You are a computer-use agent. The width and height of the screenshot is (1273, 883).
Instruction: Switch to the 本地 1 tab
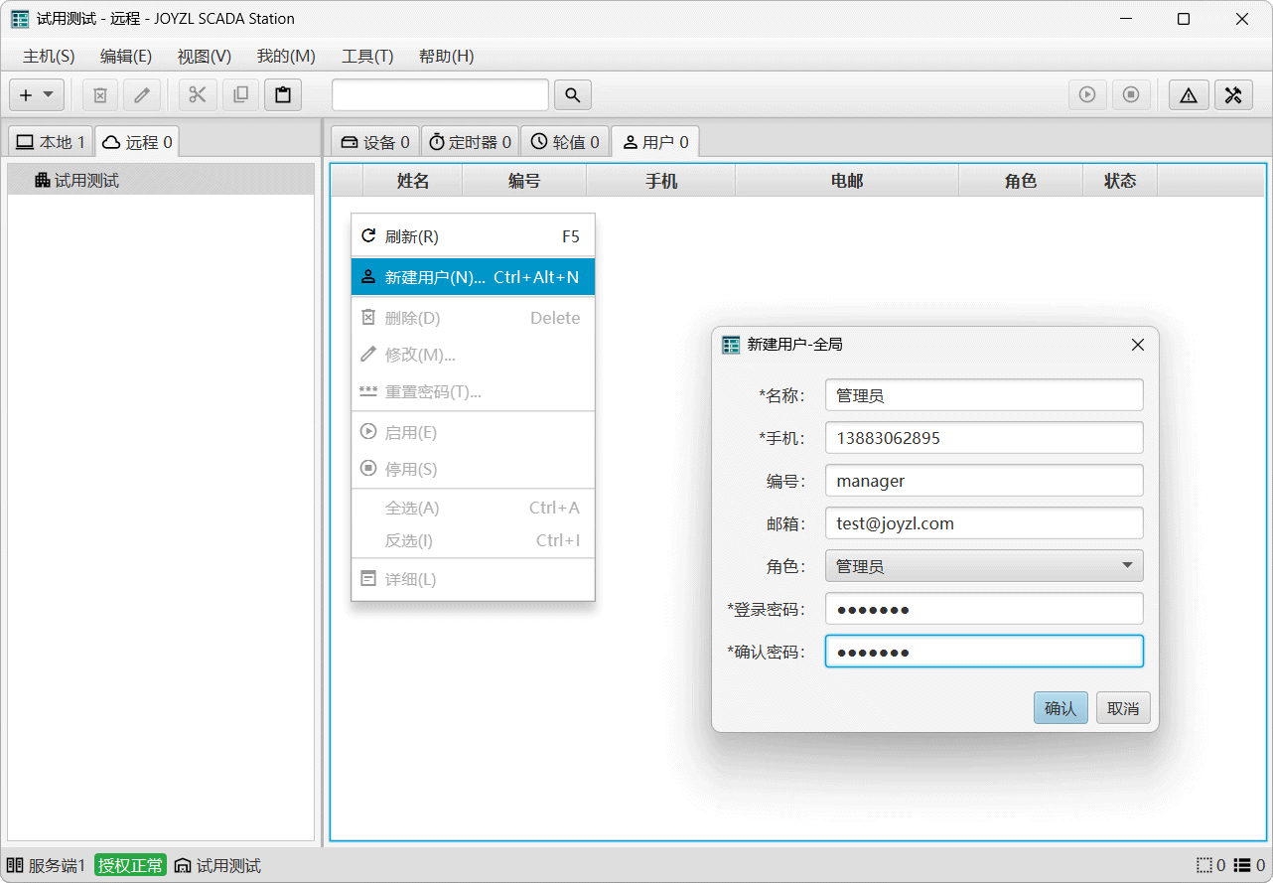tap(51, 142)
